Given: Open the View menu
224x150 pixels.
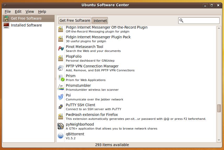Looking at the screenshot, I should pyautogui.click(x=30, y=12).
